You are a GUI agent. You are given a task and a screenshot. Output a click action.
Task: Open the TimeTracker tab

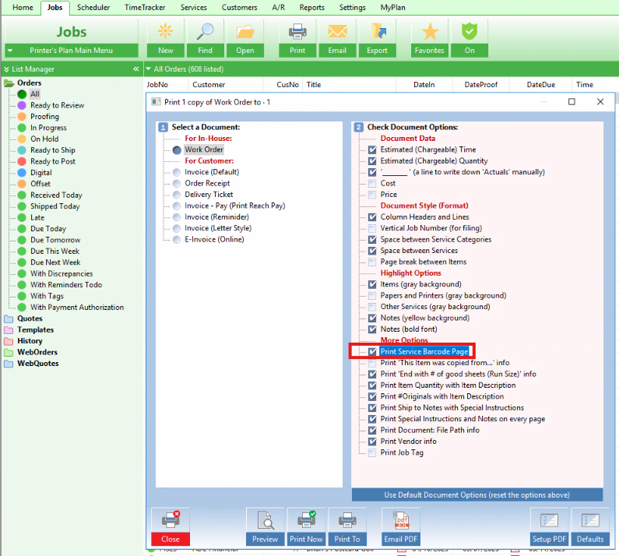pos(145,8)
